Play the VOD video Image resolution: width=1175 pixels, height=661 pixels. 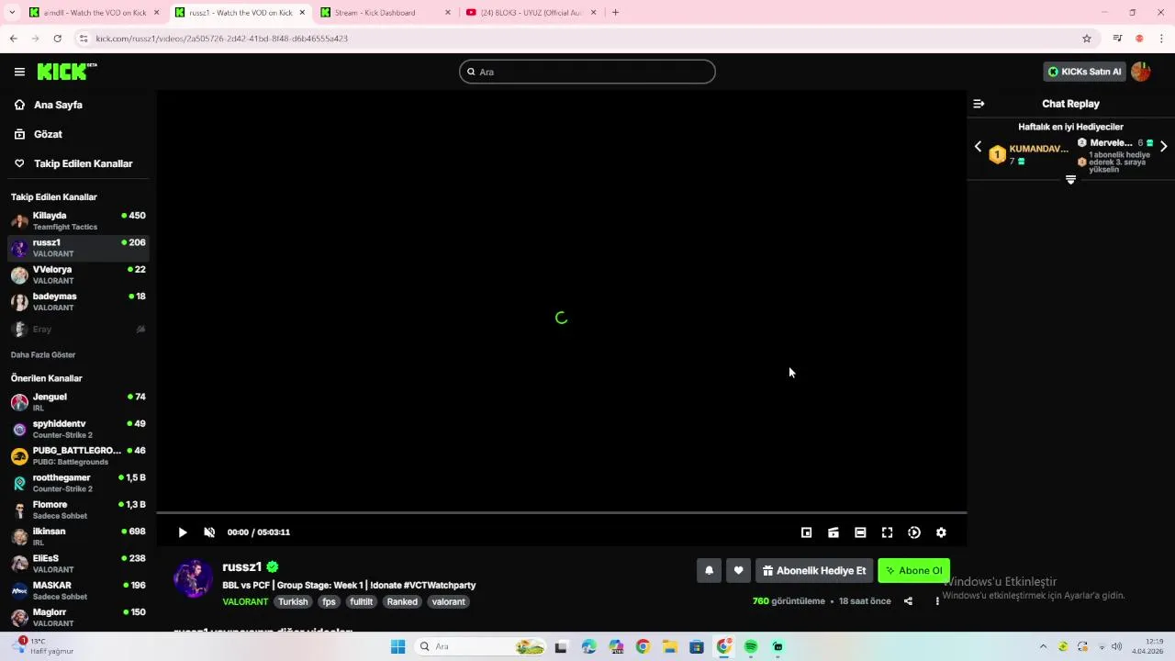(x=183, y=532)
